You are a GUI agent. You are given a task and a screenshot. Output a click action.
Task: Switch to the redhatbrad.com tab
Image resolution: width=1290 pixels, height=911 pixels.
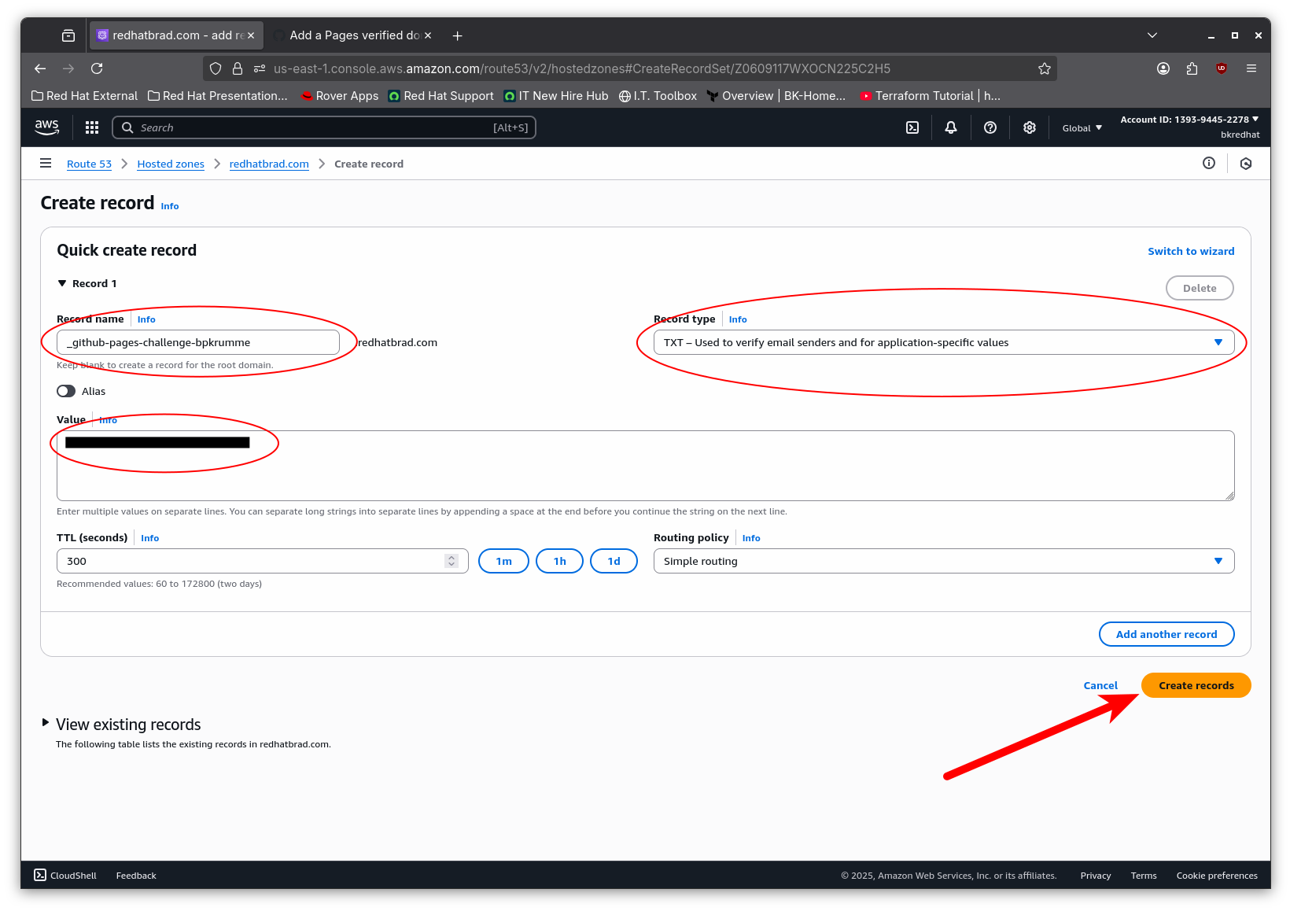point(176,35)
